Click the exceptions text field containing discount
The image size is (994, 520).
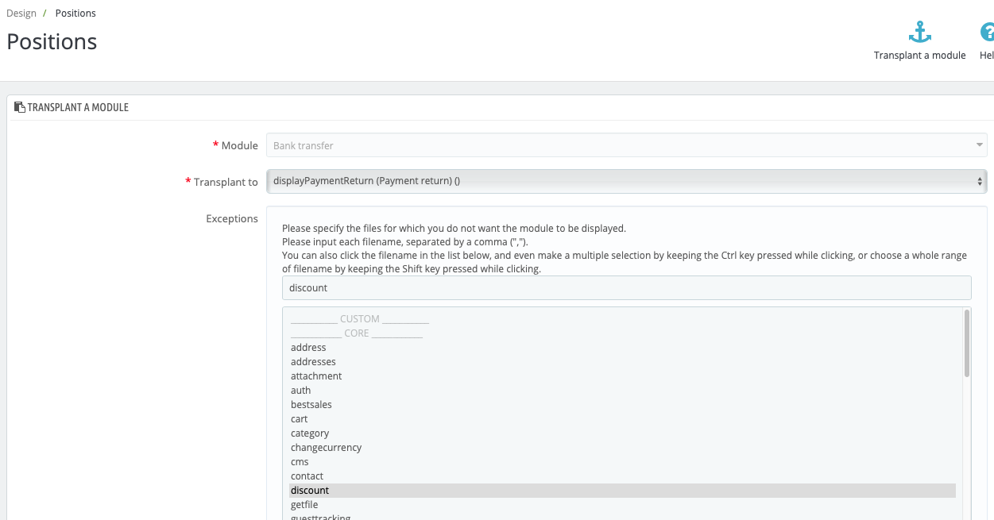(x=626, y=288)
